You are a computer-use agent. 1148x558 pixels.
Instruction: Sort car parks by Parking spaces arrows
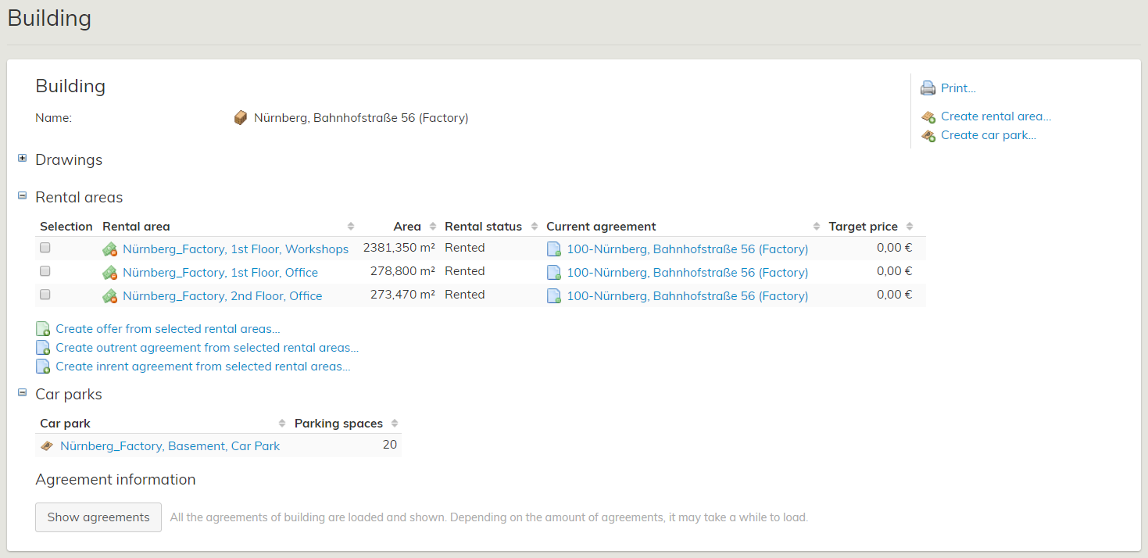[x=395, y=424]
